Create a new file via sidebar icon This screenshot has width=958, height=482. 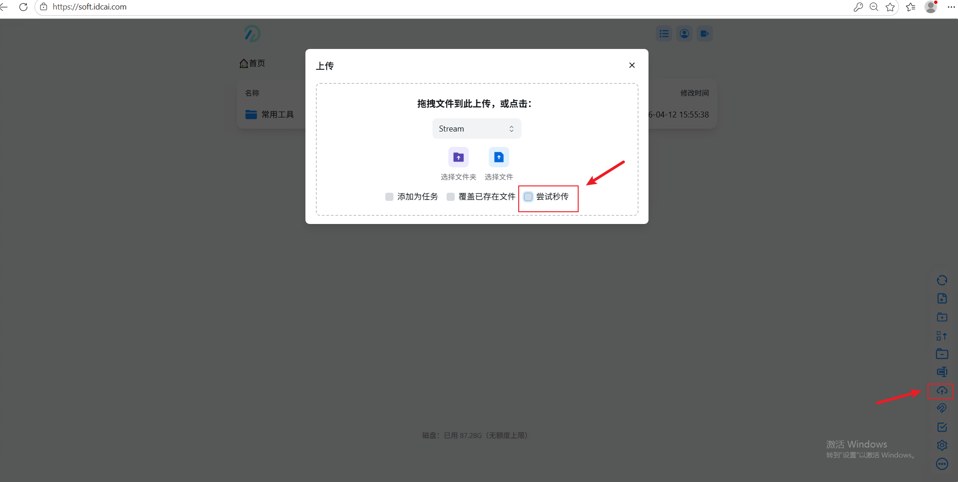(x=942, y=298)
